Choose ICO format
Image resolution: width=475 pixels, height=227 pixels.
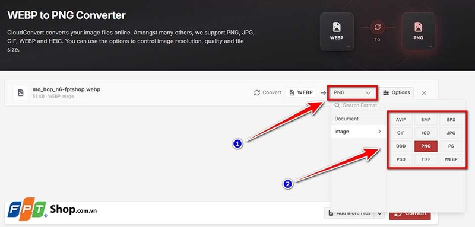(x=426, y=133)
